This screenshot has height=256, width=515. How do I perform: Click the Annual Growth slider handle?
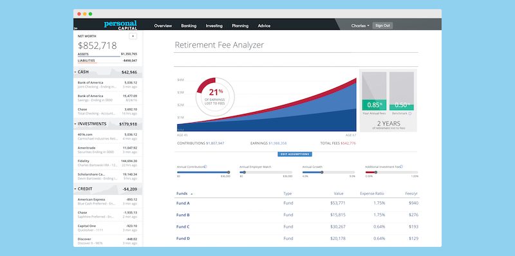[x=322, y=172]
